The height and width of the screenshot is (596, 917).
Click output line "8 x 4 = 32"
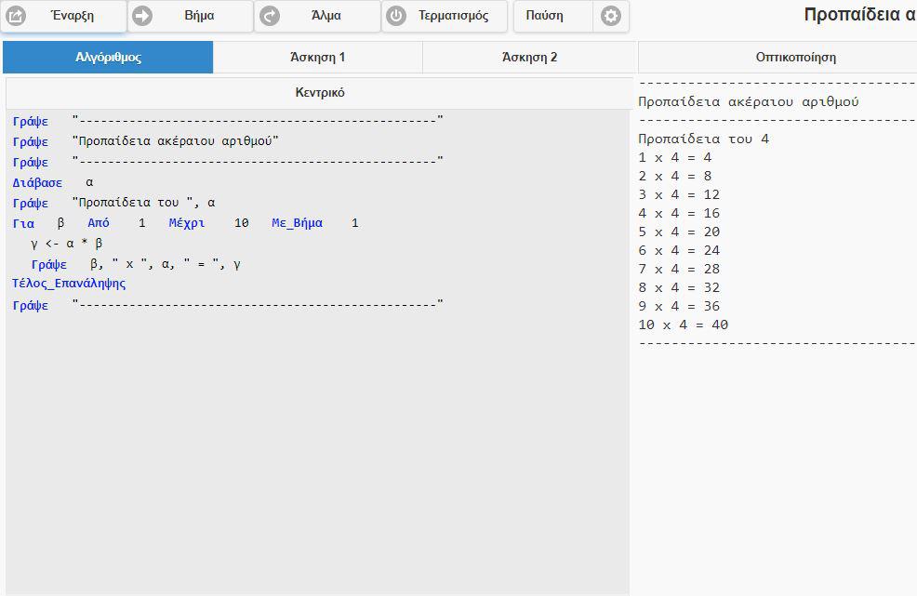[679, 287]
